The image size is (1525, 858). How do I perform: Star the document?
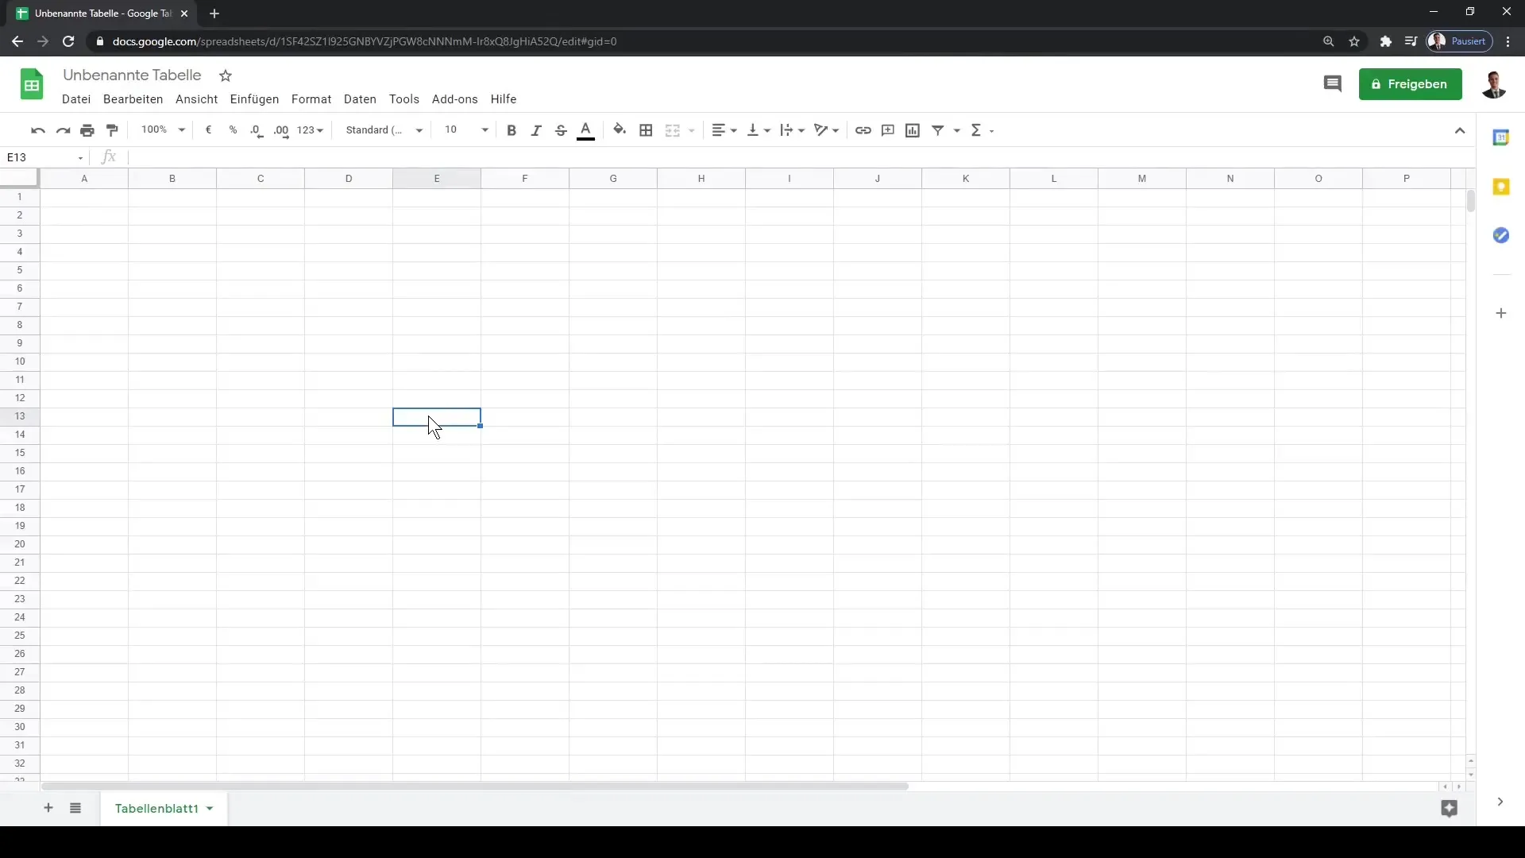pyautogui.click(x=226, y=75)
